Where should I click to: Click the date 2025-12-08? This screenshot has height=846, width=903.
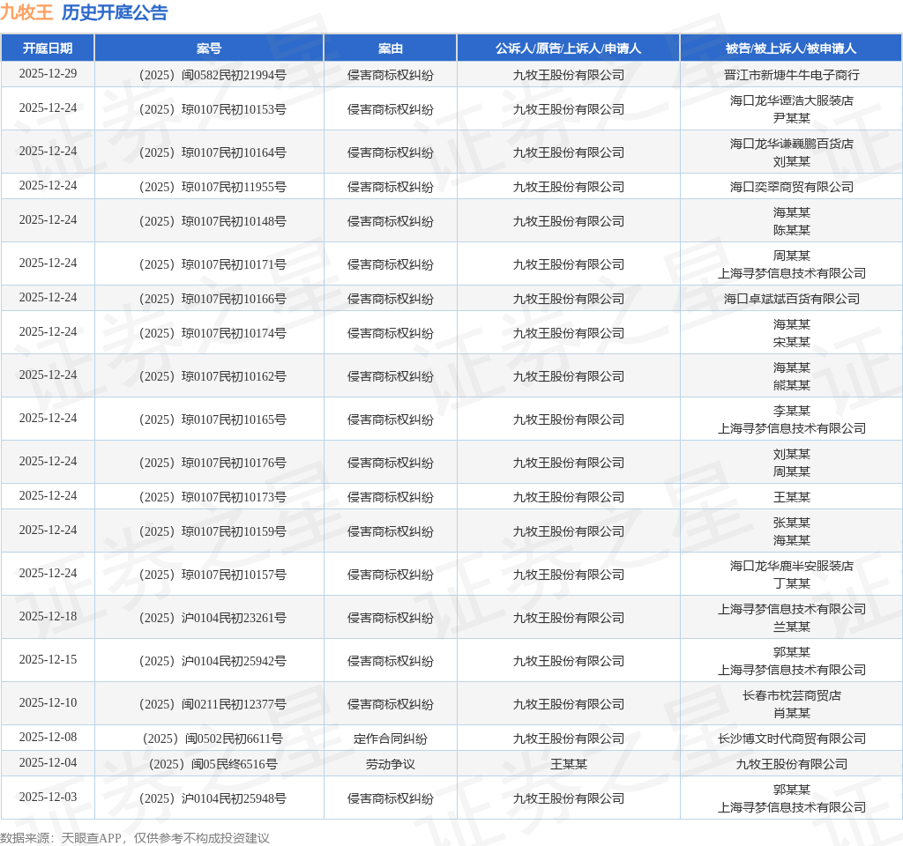click(x=48, y=738)
